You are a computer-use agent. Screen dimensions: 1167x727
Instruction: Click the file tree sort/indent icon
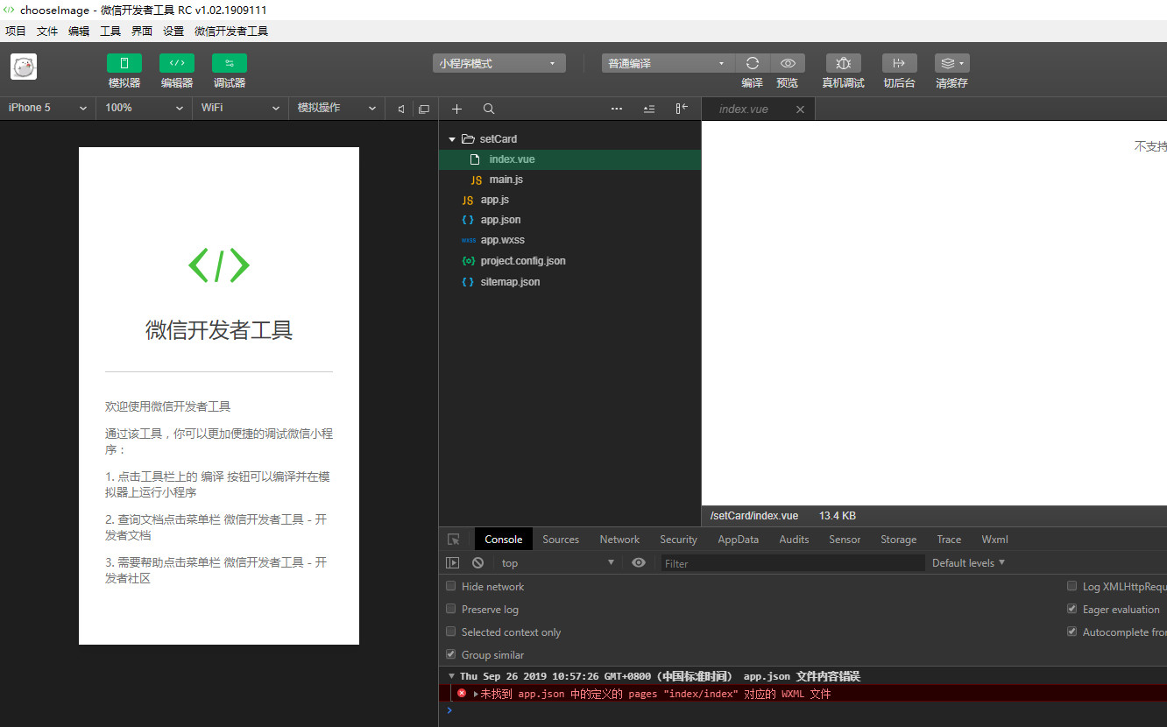649,109
